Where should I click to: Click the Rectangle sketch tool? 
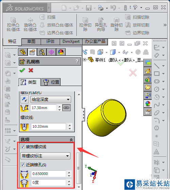pyautogui.click(x=157, y=73)
